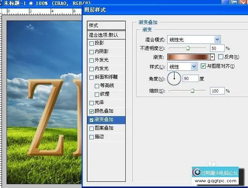Select the 等高线 sub-style label
The width and height of the screenshot is (248, 188).
107,85
